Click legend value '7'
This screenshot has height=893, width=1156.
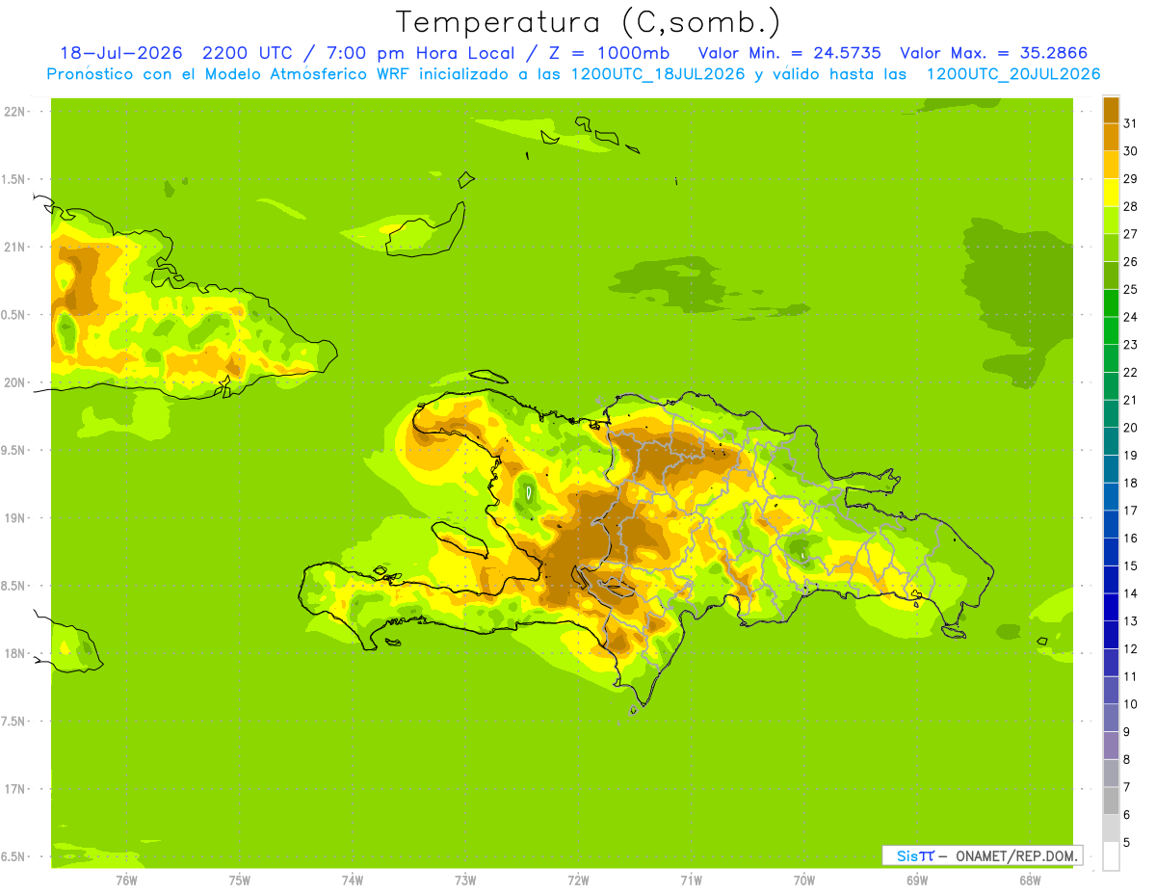click(x=1127, y=787)
